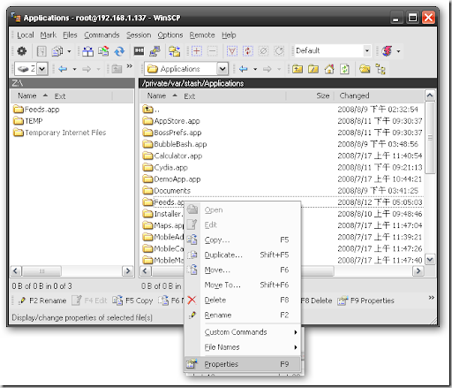Click F5 Copy in bottom toolbar
The width and height of the screenshot is (452, 388).
click(132, 301)
